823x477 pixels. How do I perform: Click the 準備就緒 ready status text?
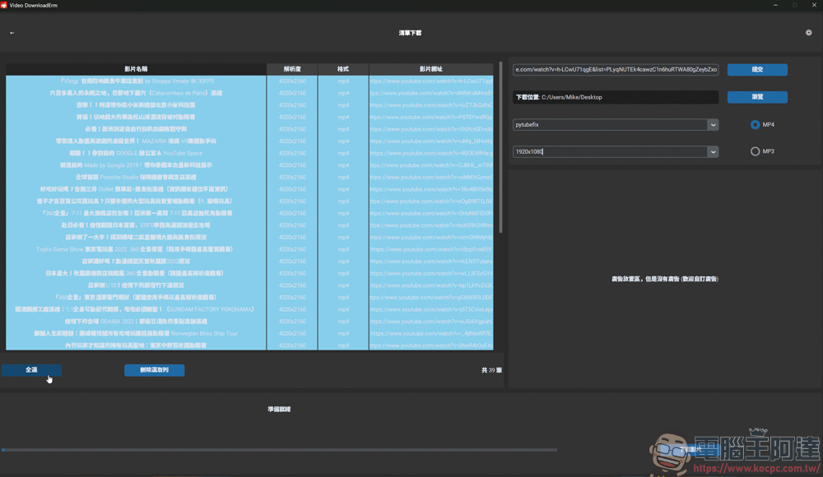tap(279, 410)
